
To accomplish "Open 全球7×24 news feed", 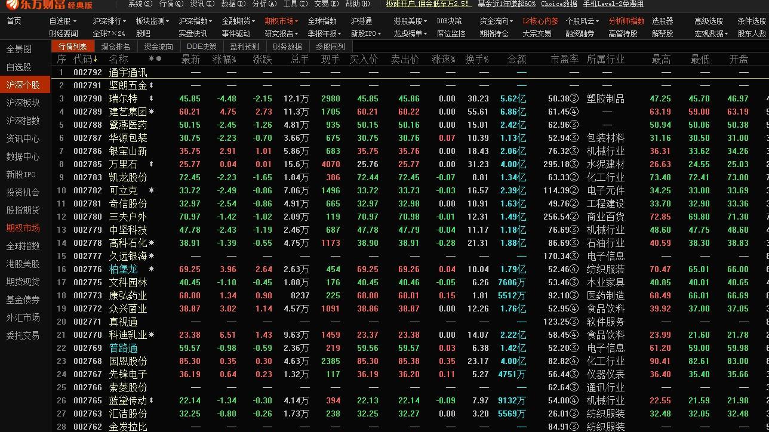I will click(109, 34).
